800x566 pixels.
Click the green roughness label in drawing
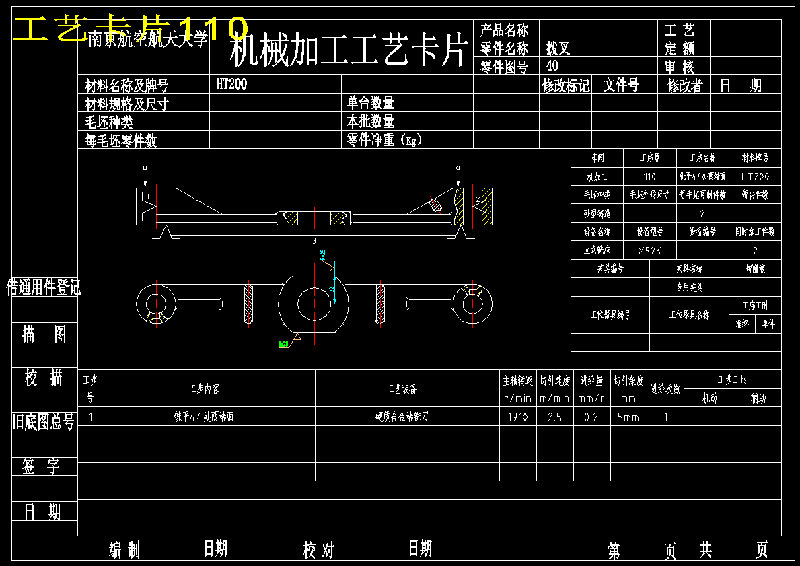284,344
